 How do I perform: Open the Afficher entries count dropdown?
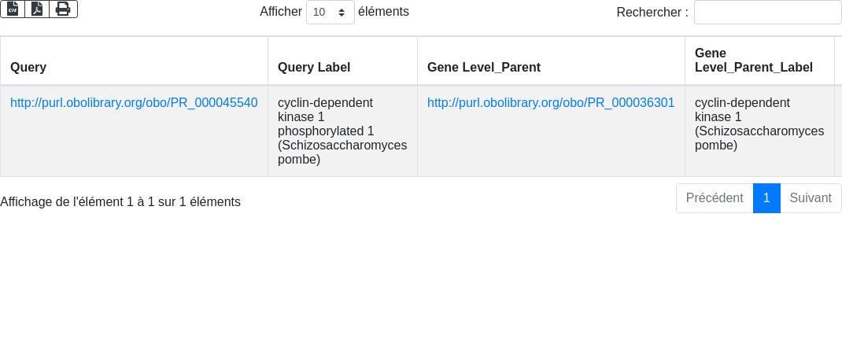coord(330,13)
